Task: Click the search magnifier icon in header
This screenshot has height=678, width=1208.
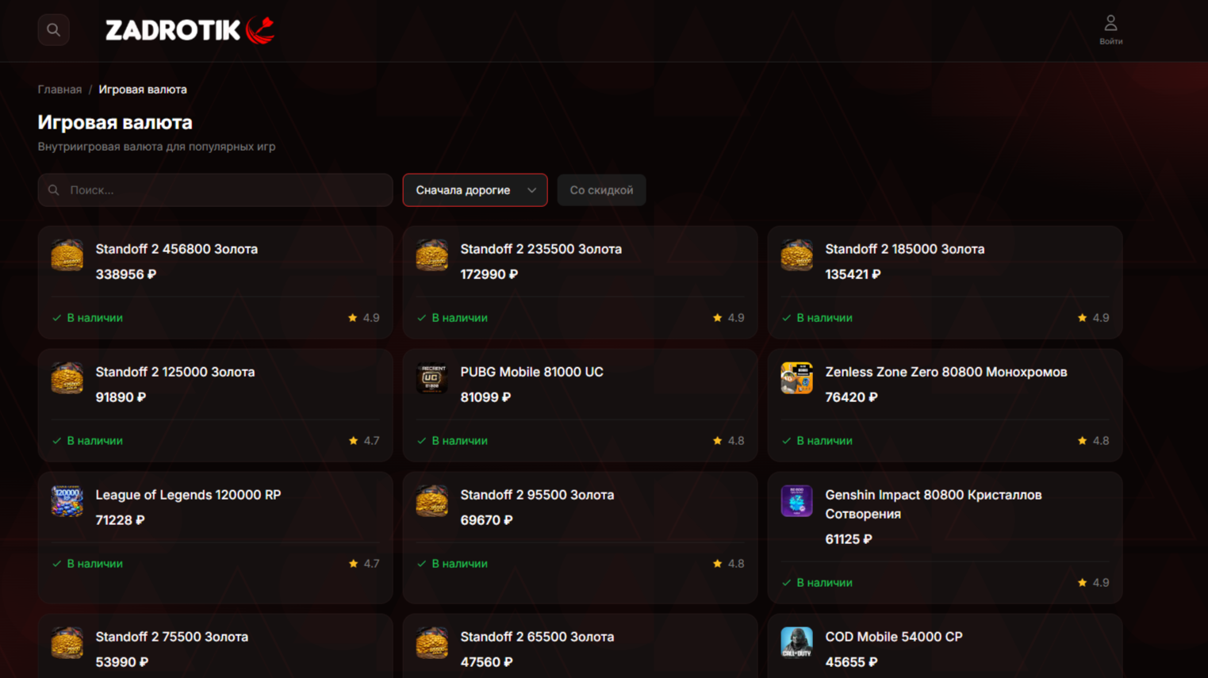Action: point(53,30)
